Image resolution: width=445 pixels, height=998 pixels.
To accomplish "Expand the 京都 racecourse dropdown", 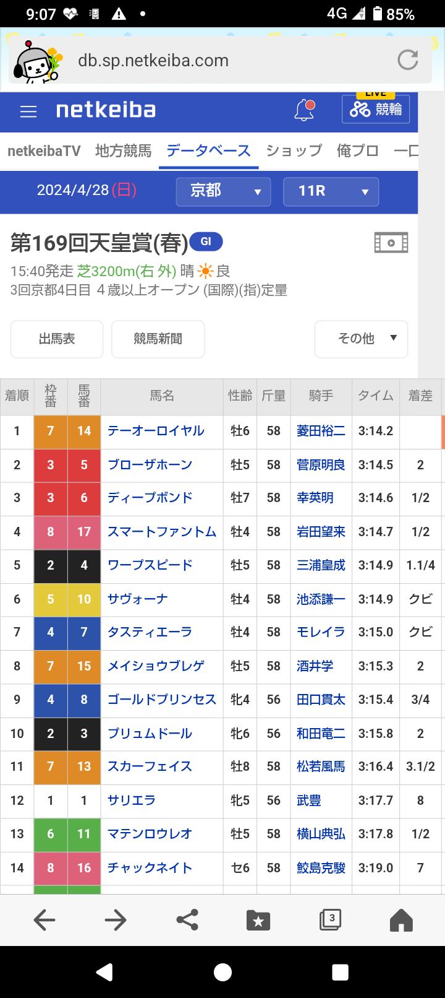I will point(223,191).
